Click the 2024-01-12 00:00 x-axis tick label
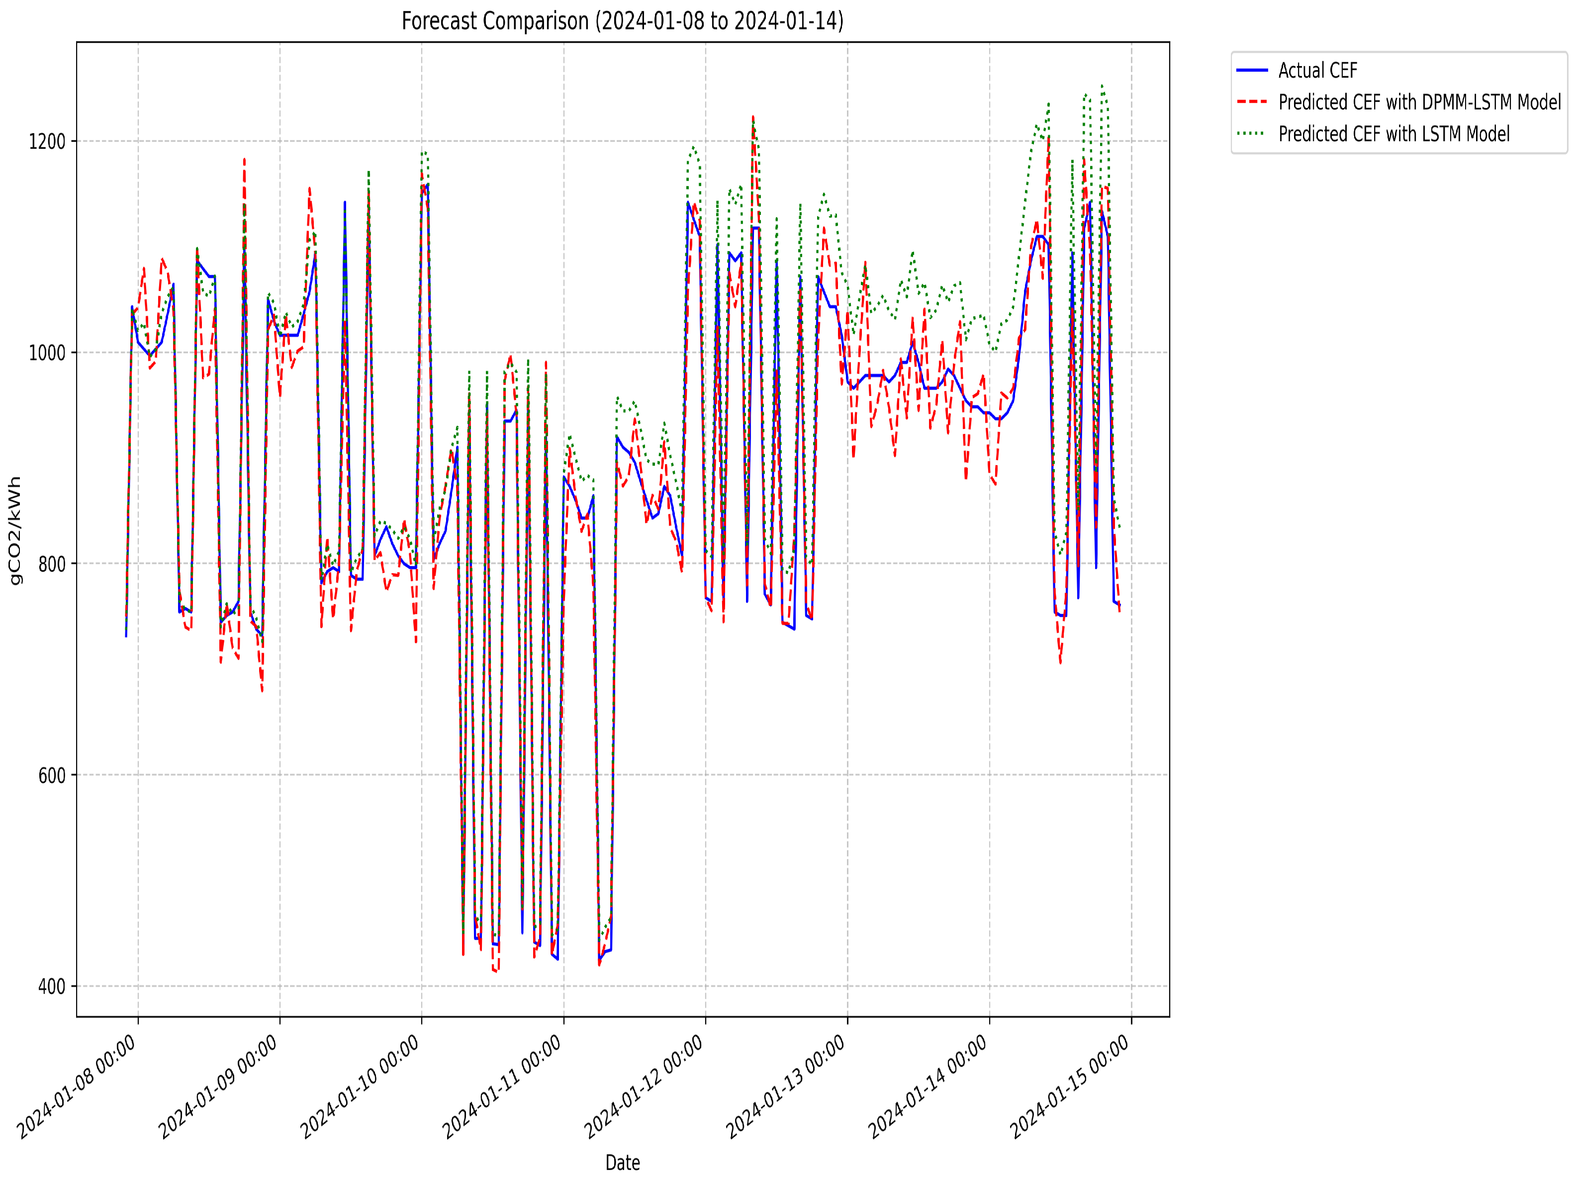The image size is (1577, 1181). pos(645,1086)
